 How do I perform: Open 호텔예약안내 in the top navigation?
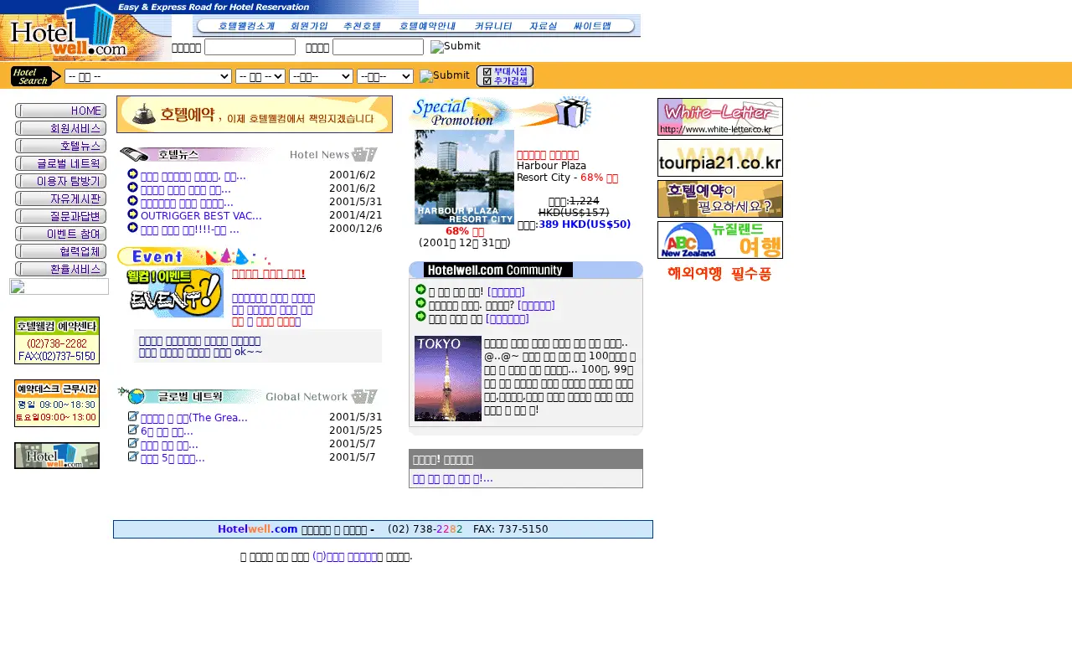pyautogui.click(x=427, y=26)
